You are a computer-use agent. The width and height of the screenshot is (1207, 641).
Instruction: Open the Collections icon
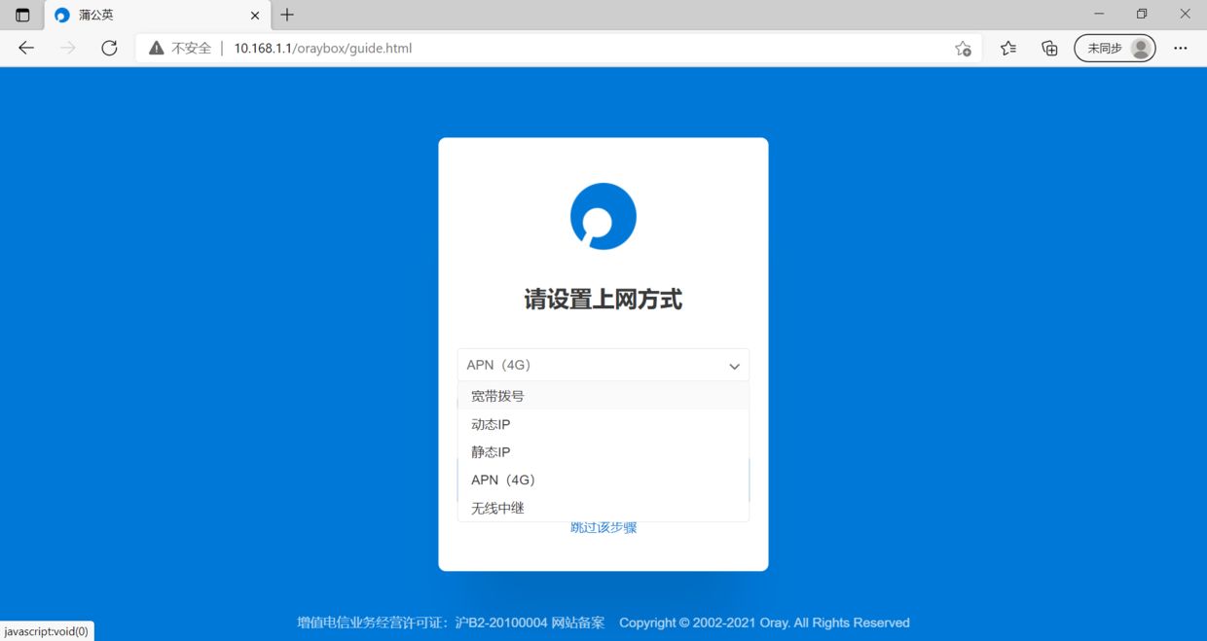[x=1049, y=48]
